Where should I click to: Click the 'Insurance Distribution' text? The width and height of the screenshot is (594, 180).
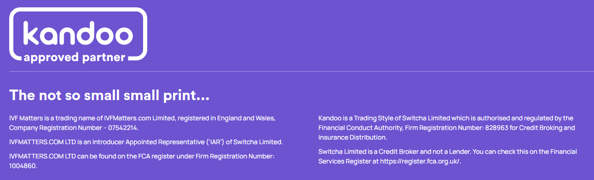[352, 137]
